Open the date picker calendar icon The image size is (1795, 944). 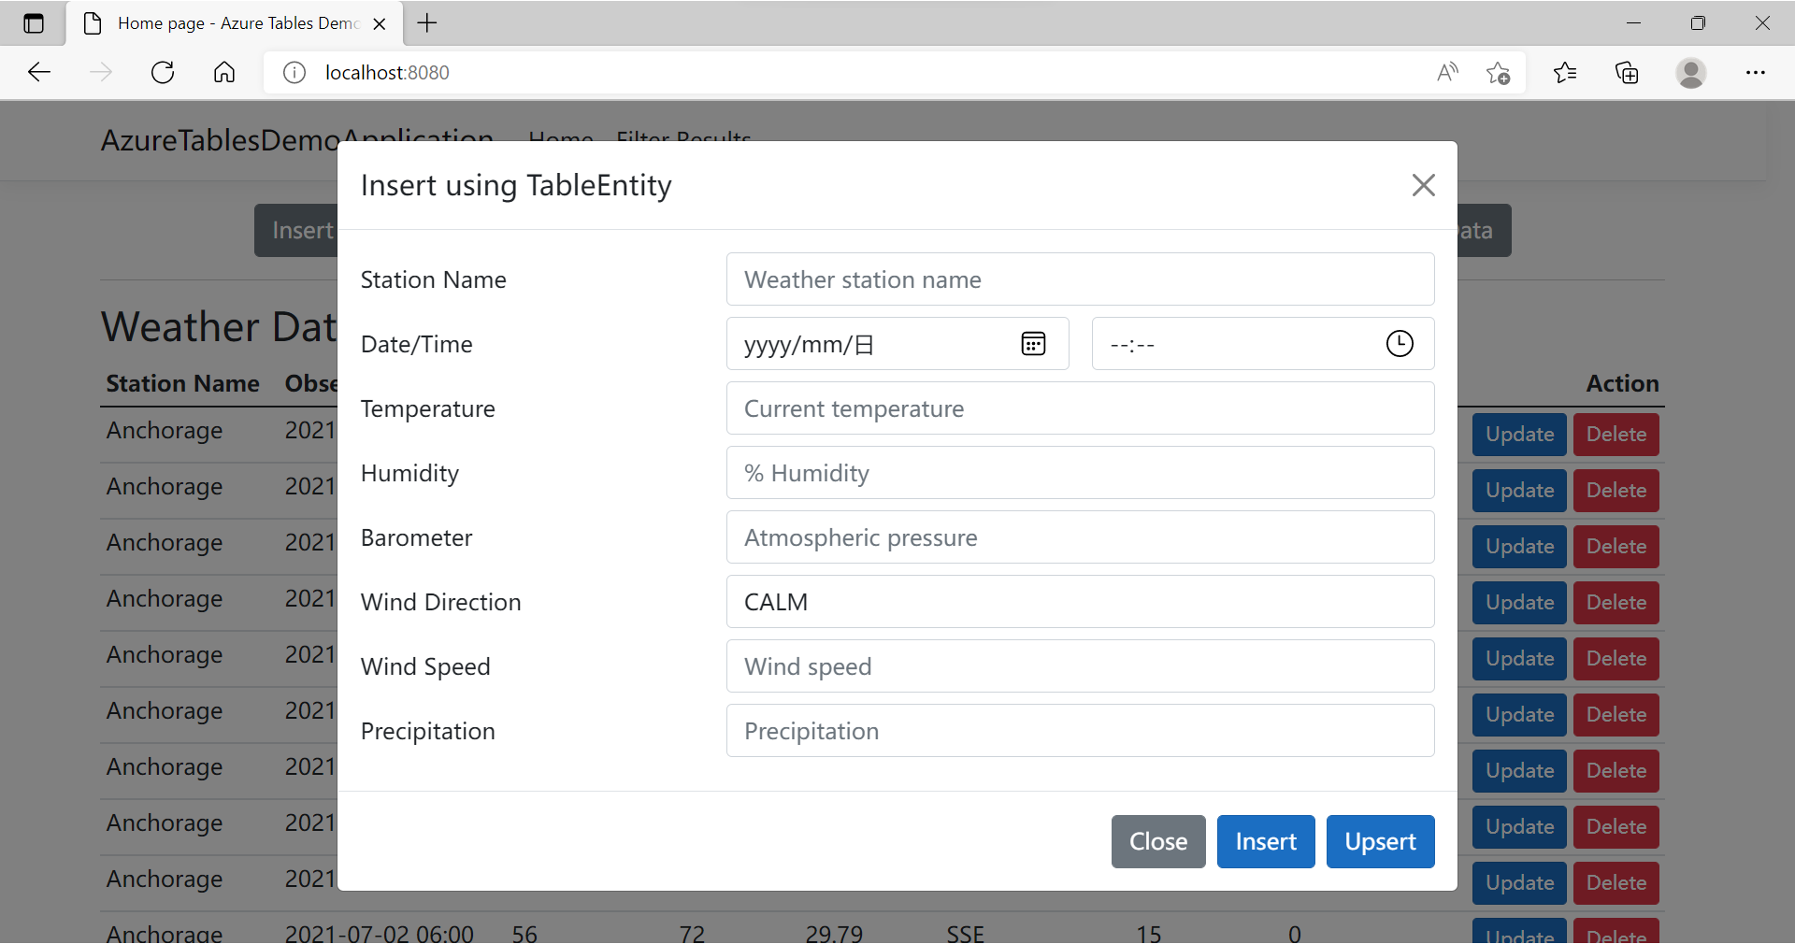pyautogui.click(x=1033, y=344)
